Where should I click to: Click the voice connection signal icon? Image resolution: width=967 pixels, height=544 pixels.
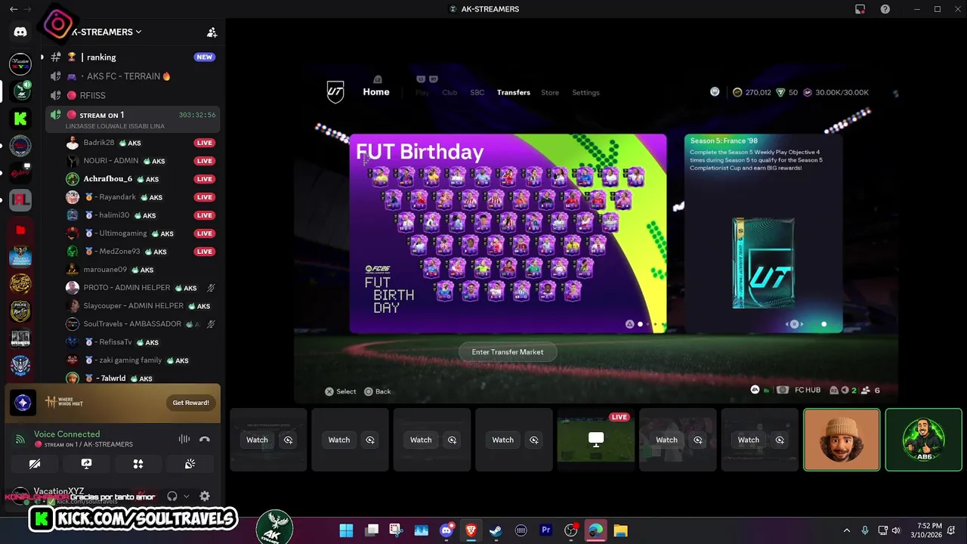click(20, 439)
